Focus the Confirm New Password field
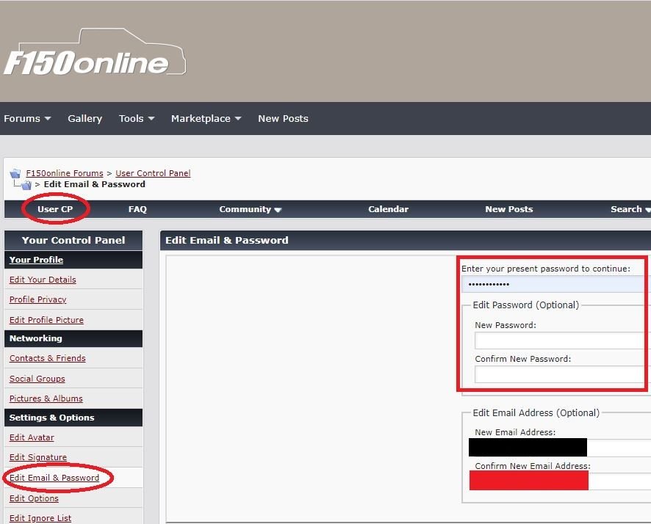 tap(558, 374)
